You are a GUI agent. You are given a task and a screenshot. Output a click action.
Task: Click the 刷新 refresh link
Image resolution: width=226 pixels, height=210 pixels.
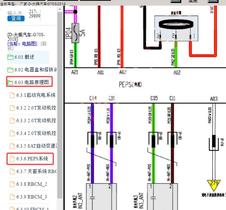pyautogui.click(x=44, y=44)
